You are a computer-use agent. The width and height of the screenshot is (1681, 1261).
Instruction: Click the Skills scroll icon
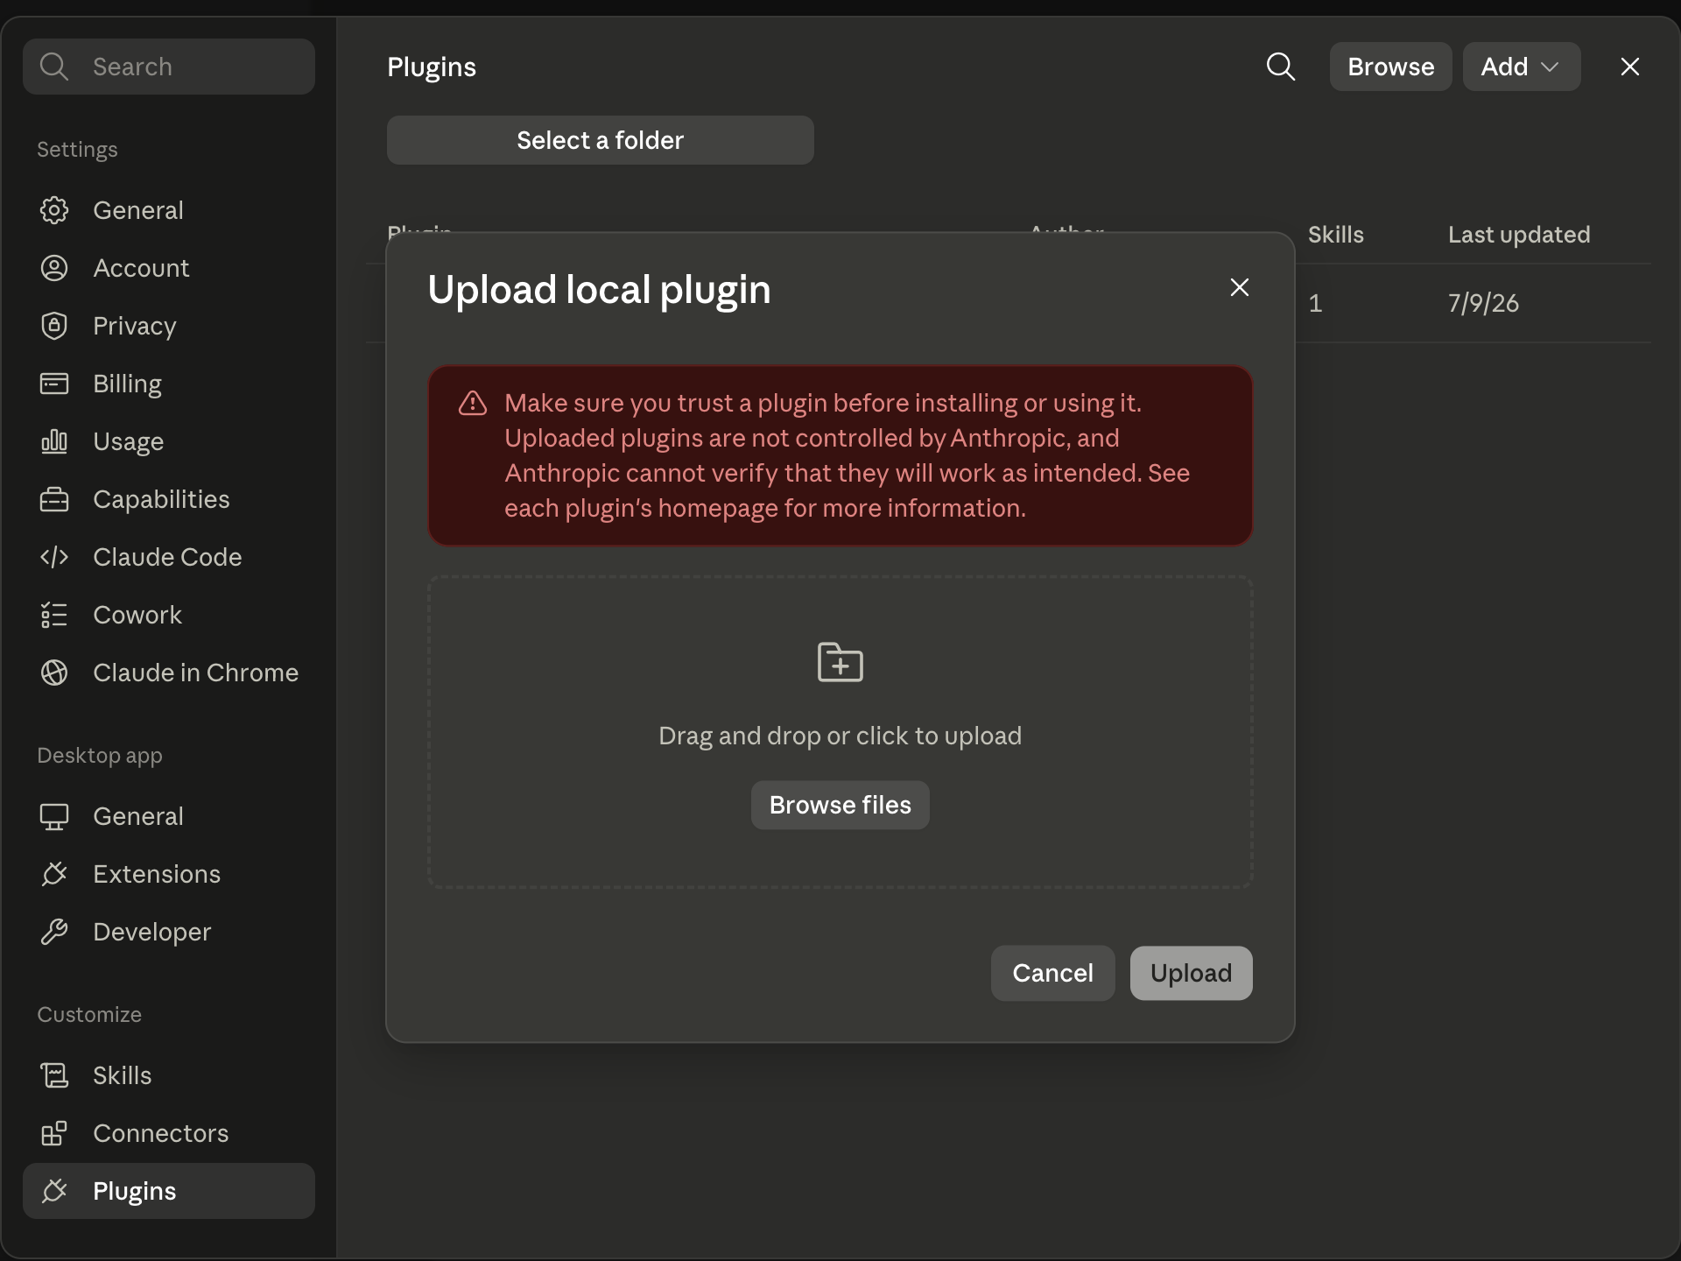[54, 1075]
